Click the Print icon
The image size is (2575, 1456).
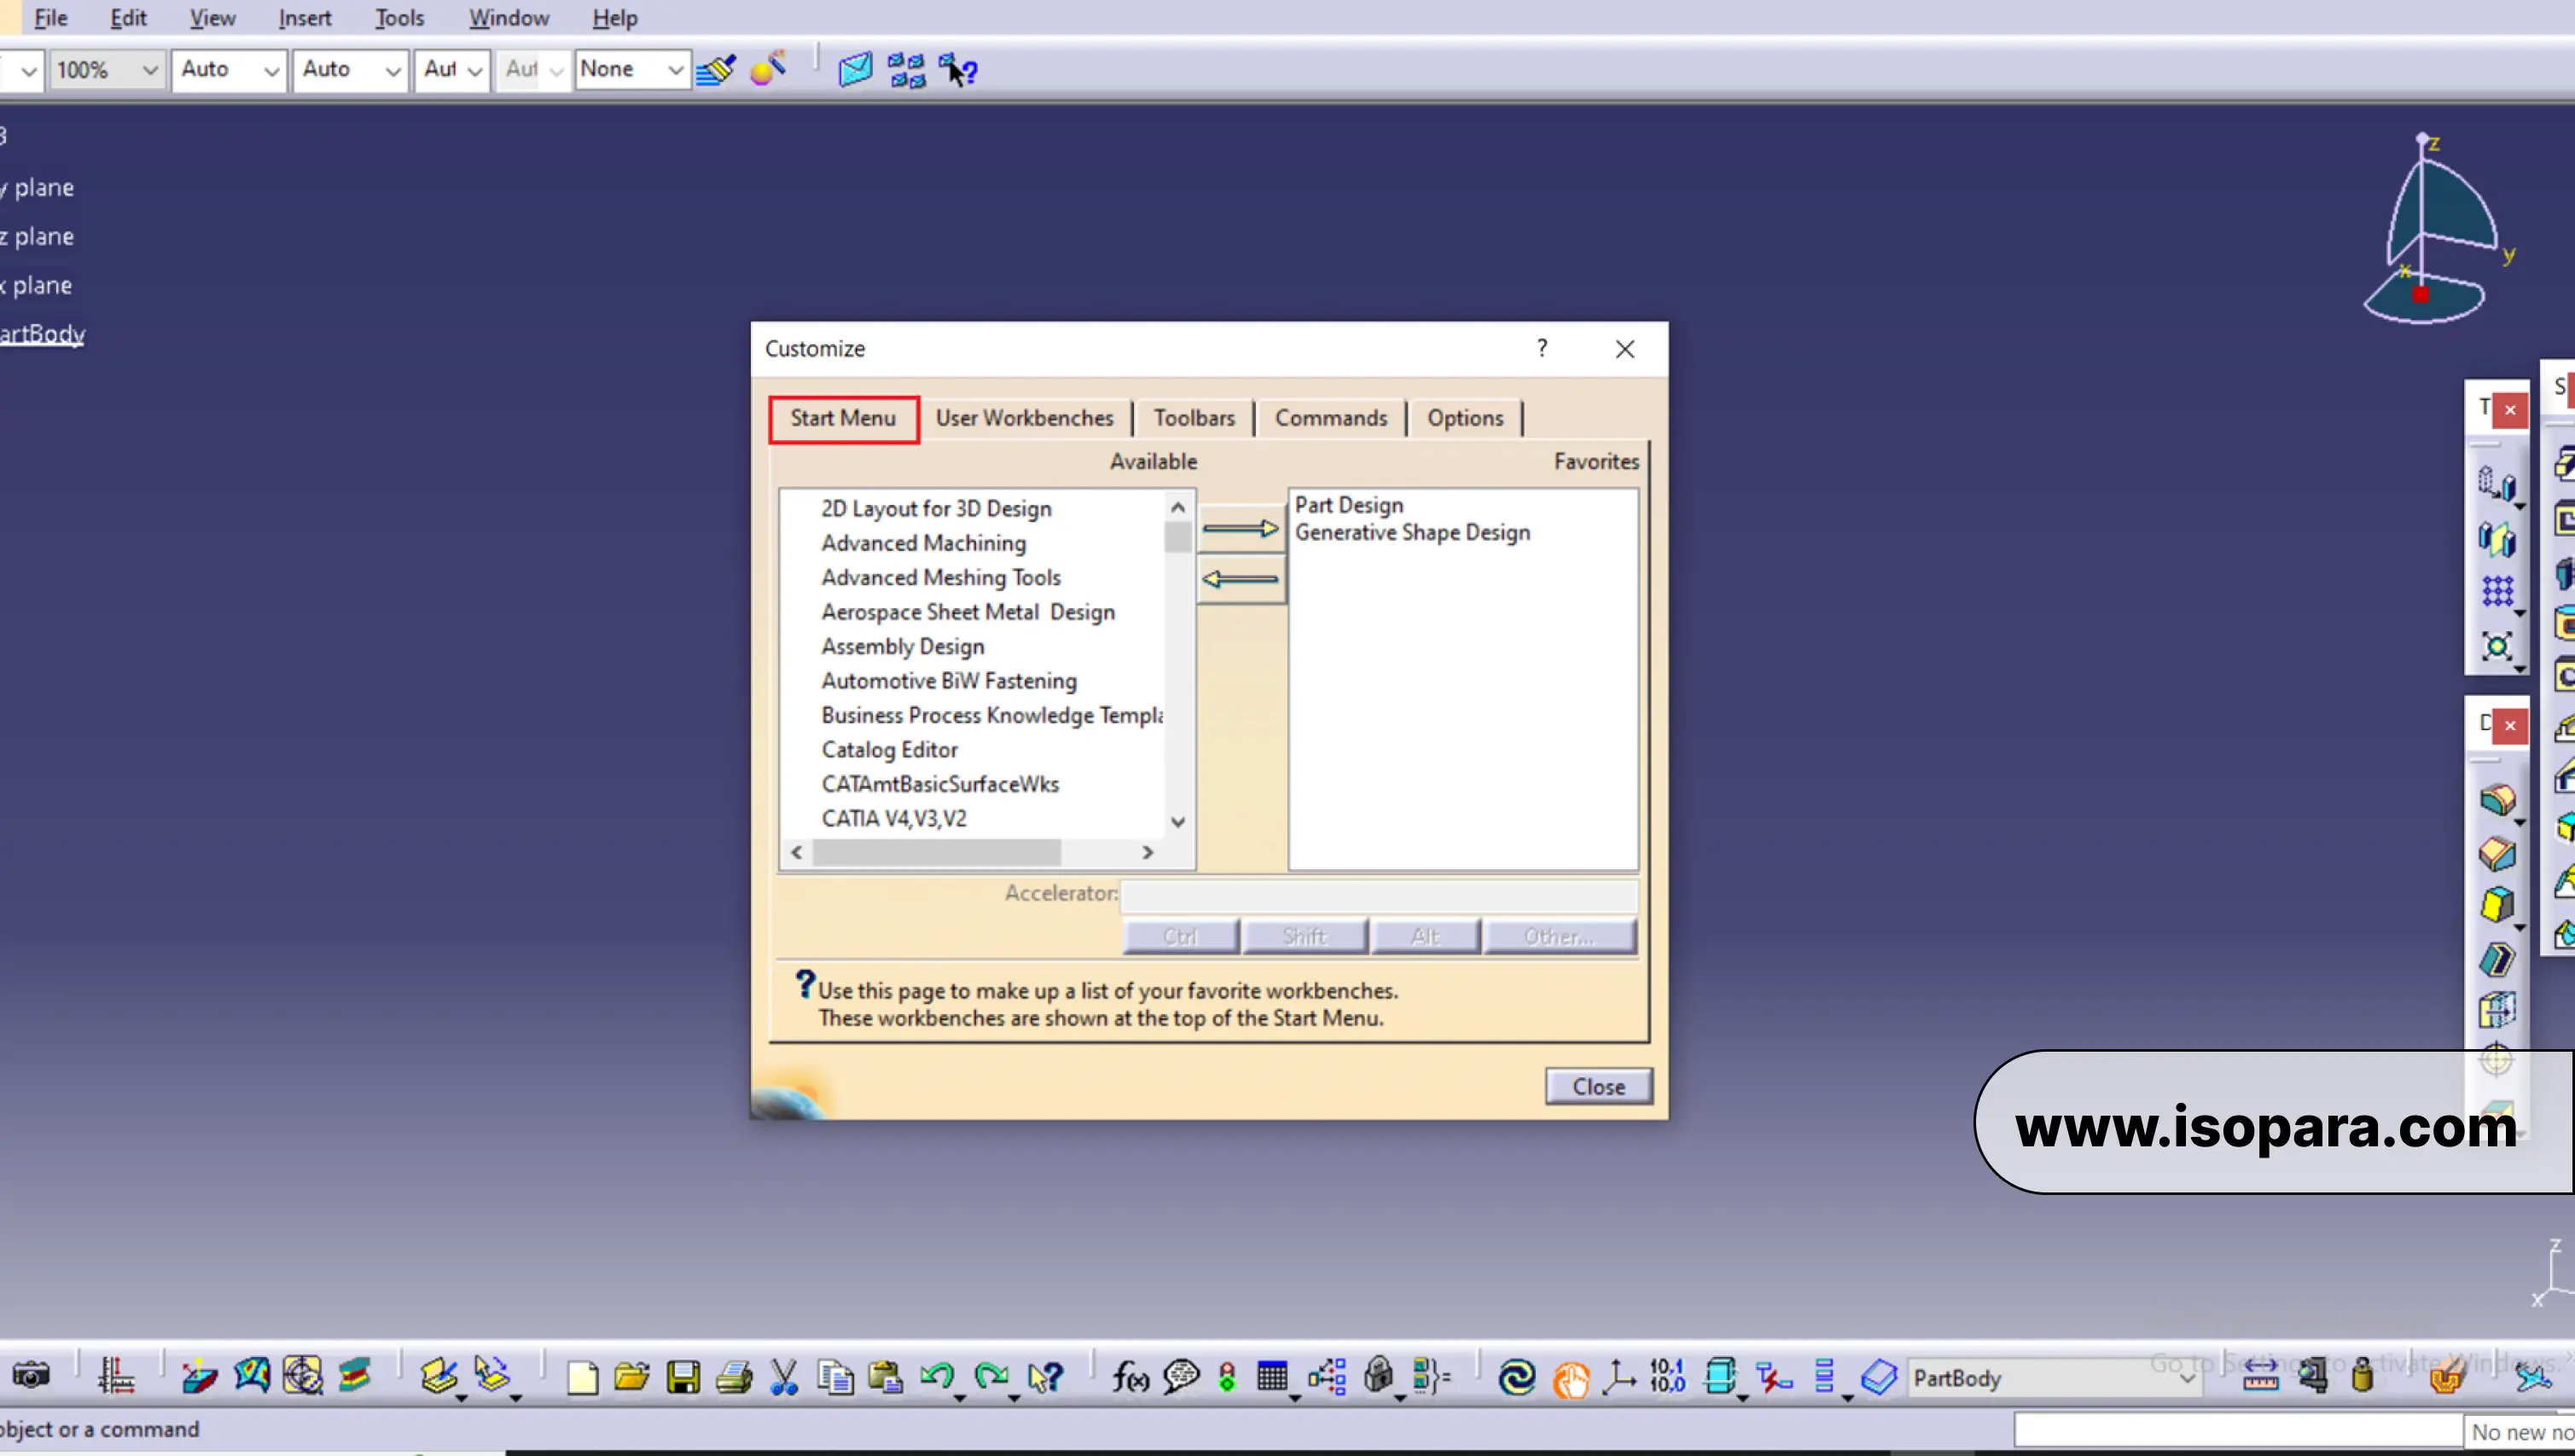pyautogui.click(x=734, y=1378)
